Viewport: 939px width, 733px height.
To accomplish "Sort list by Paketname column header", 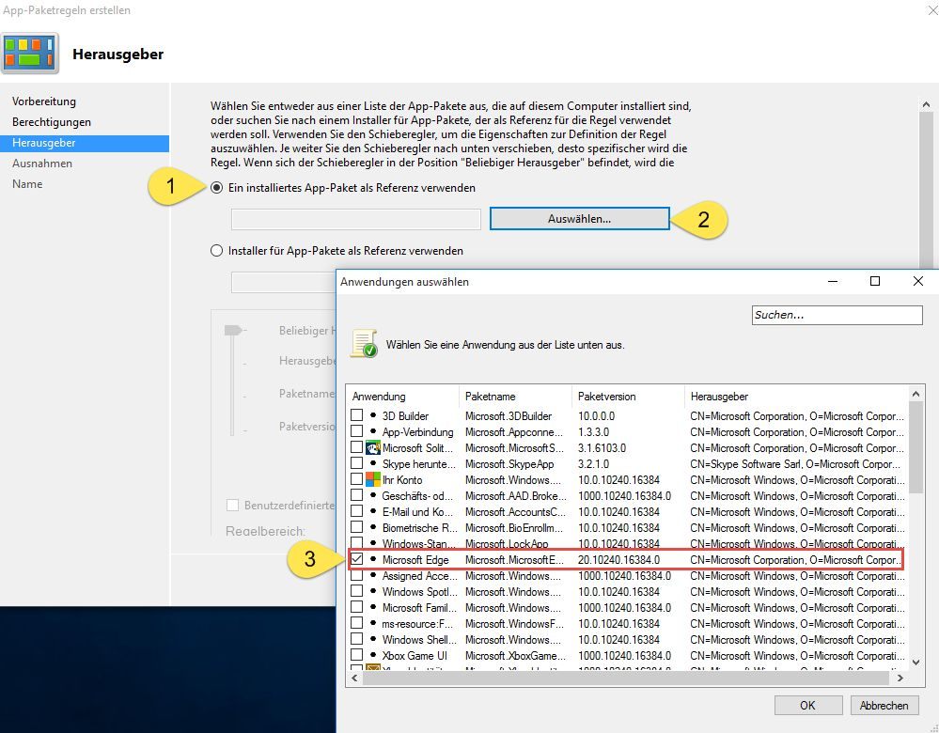I will 516,397.
